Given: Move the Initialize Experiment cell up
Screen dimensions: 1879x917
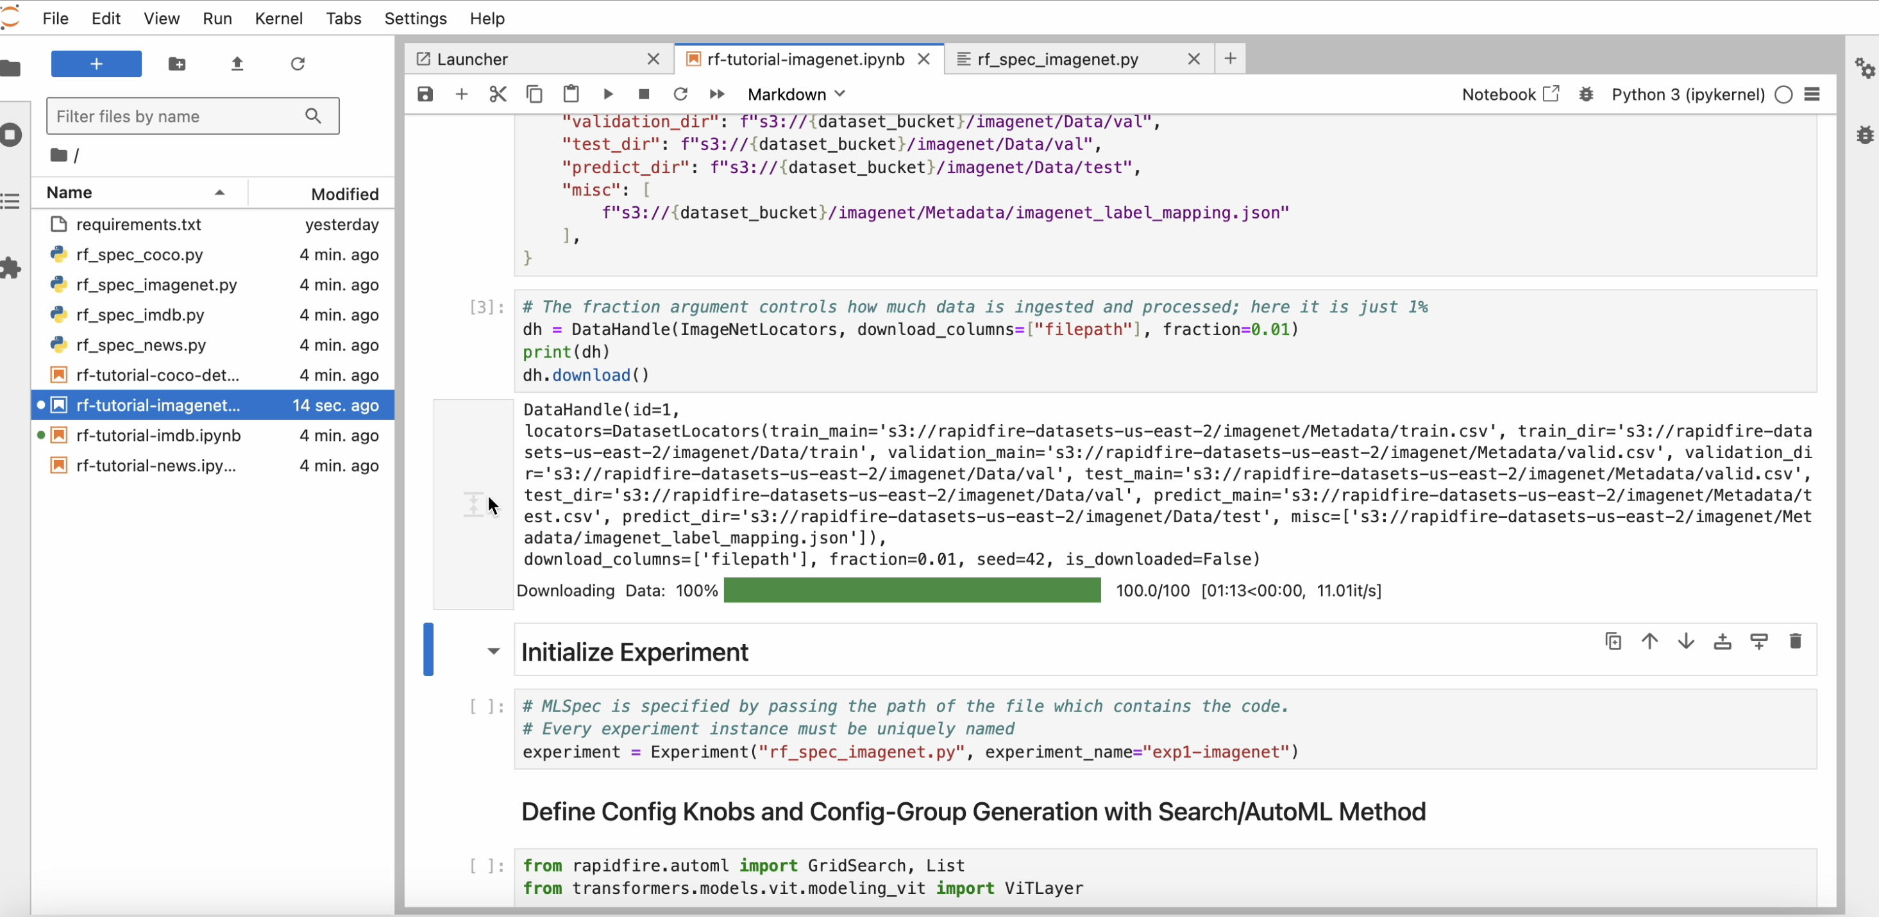Looking at the screenshot, I should [1650, 641].
